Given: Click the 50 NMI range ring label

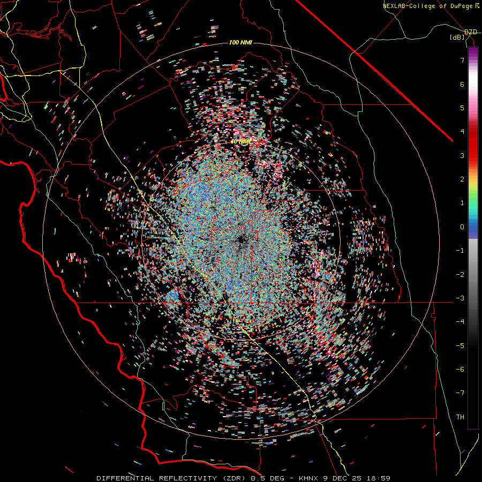Looking at the screenshot, I should click(x=240, y=142).
